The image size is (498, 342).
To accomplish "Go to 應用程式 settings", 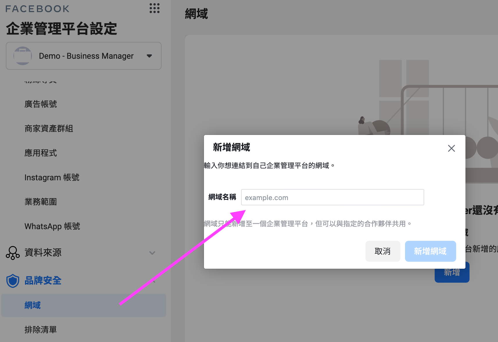I will (41, 153).
